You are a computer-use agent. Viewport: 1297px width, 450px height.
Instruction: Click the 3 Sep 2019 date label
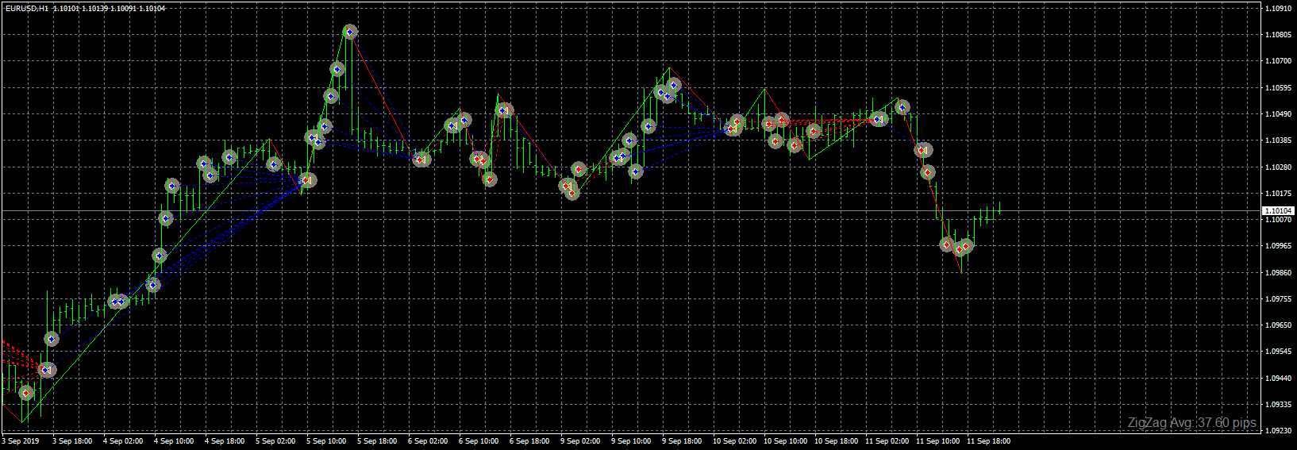[21, 441]
